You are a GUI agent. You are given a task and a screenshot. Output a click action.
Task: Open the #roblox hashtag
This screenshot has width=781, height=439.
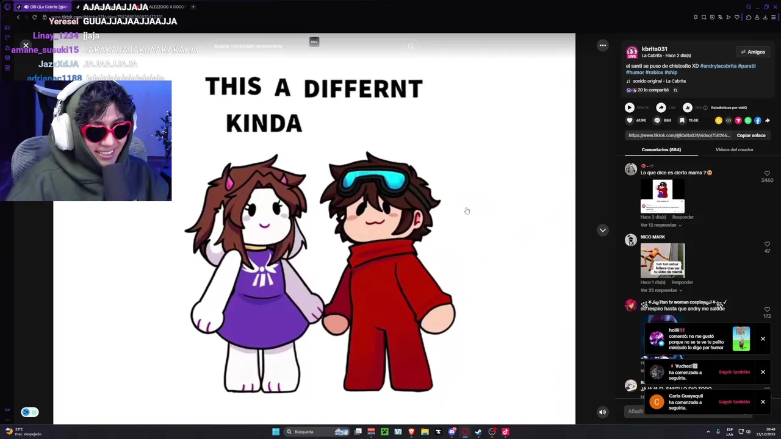coord(654,73)
